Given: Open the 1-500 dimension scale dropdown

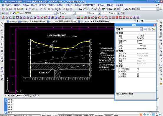Looking at the screenshot, I should tap(158, 9).
